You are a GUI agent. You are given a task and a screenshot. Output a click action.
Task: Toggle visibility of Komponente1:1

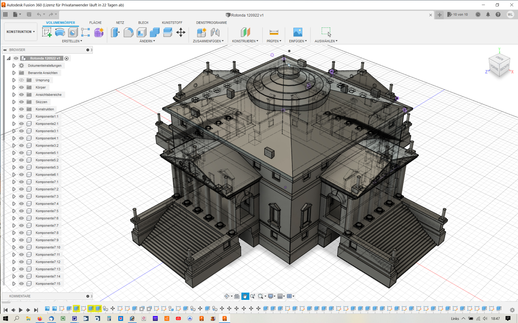pos(21,117)
